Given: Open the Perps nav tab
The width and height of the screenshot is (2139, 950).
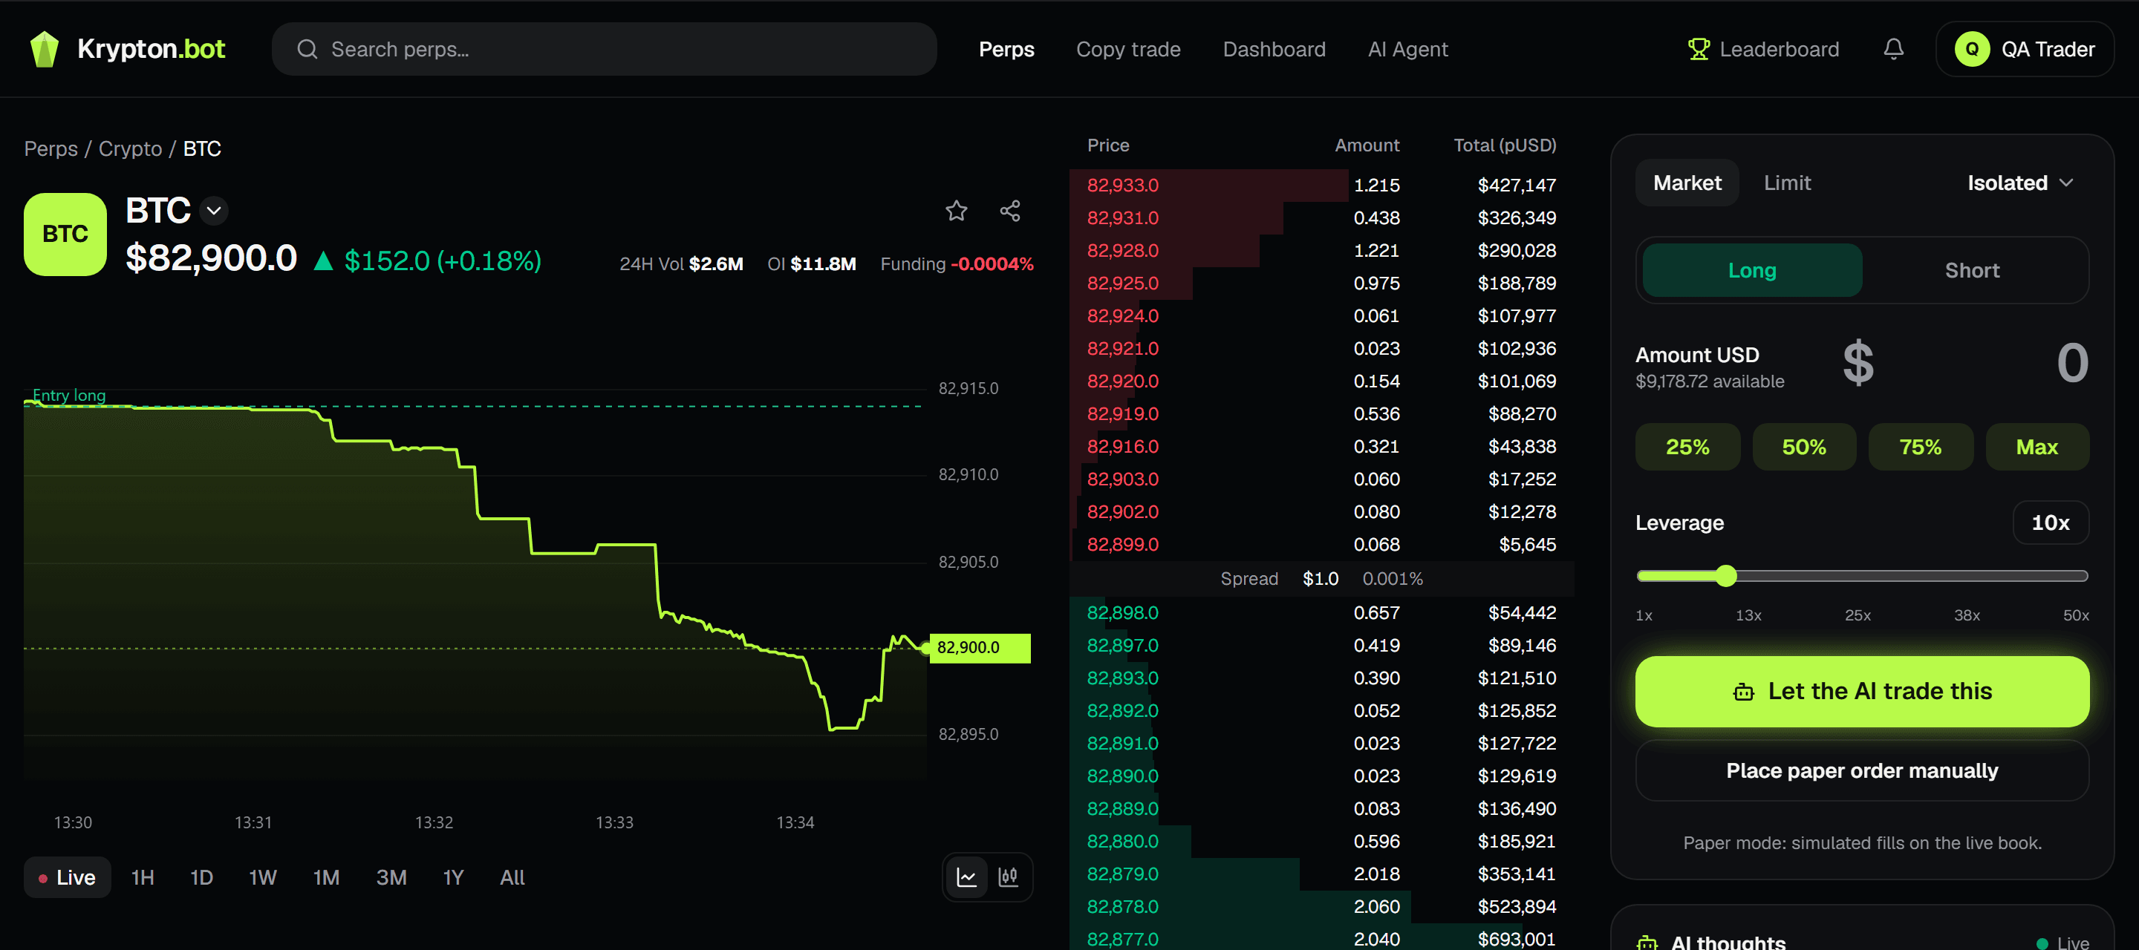Looking at the screenshot, I should click(x=1006, y=50).
